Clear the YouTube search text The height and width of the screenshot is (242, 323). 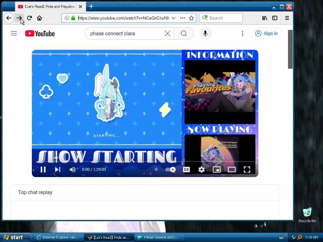(167, 33)
